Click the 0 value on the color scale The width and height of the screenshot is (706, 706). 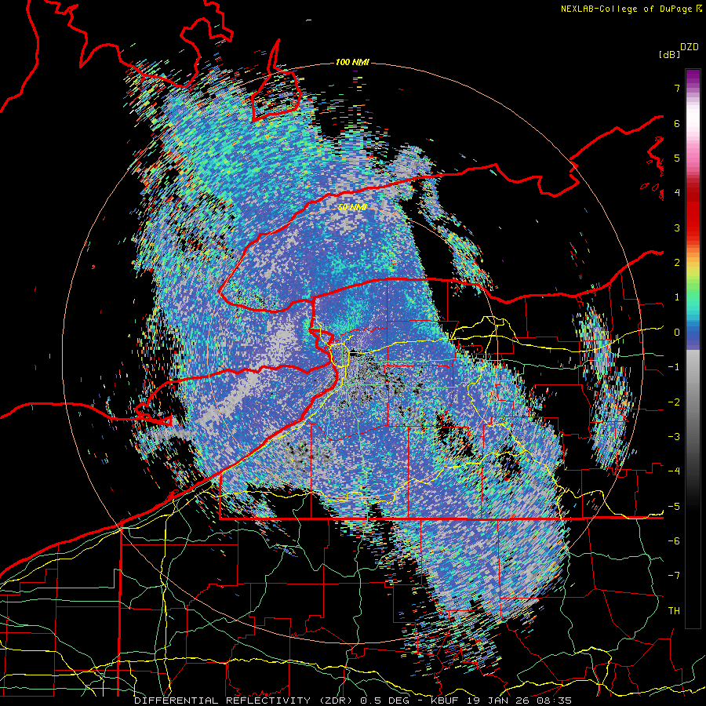(677, 333)
